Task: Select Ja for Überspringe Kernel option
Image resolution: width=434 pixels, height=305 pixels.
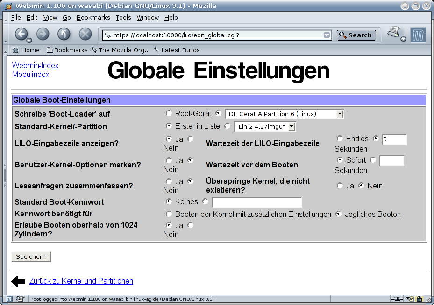Action: 340,185
